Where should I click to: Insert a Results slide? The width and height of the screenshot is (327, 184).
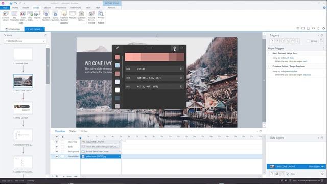[73, 15]
